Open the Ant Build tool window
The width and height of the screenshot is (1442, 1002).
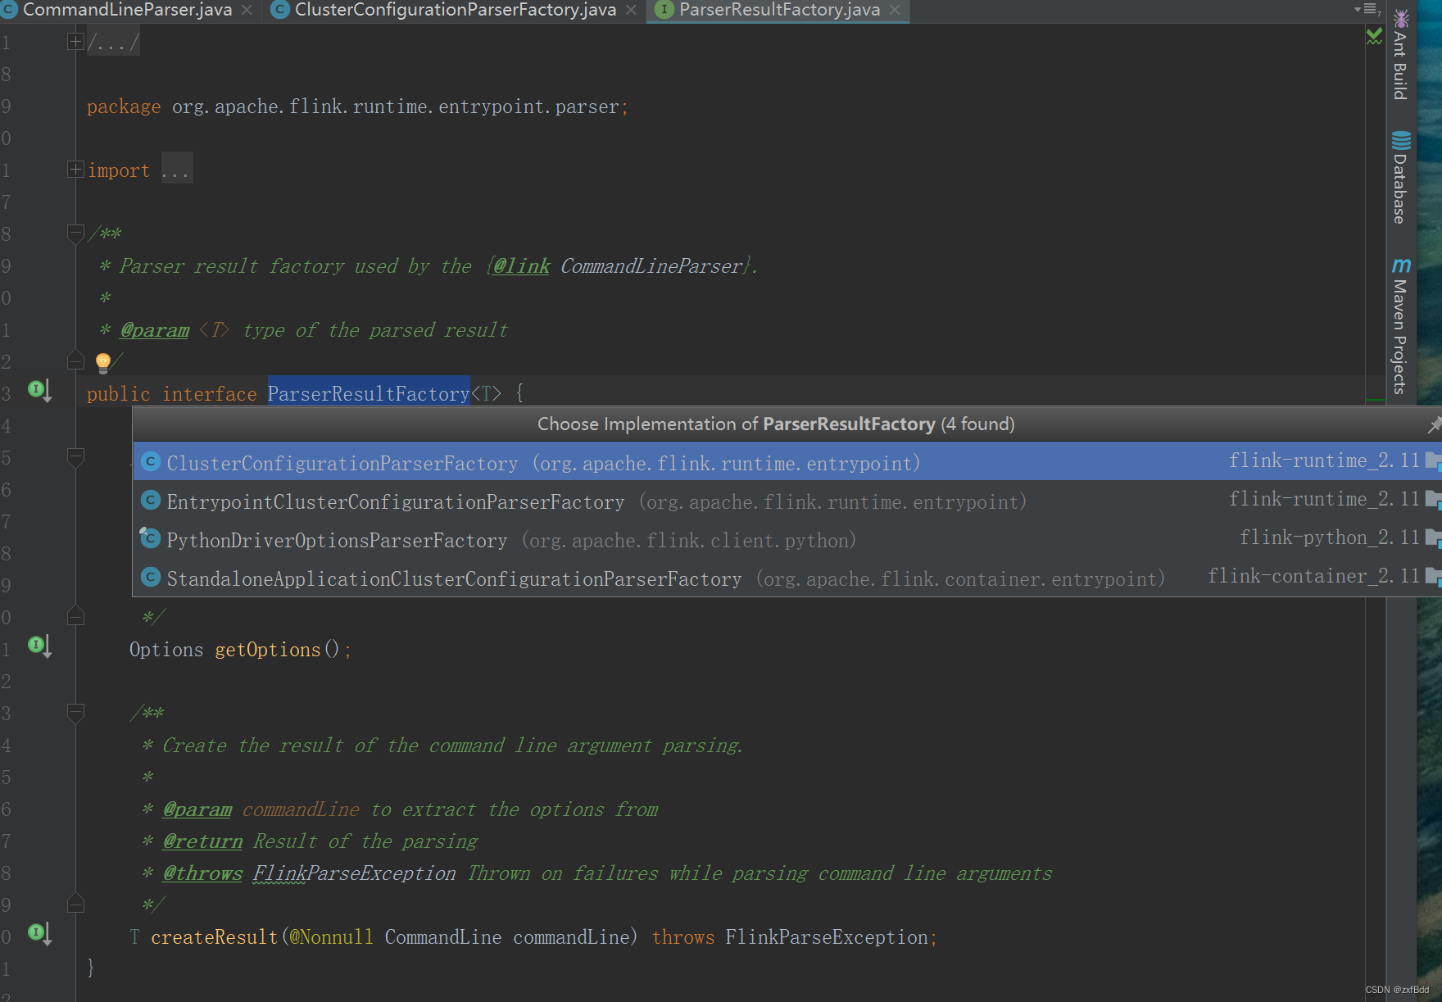pyautogui.click(x=1400, y=55)
